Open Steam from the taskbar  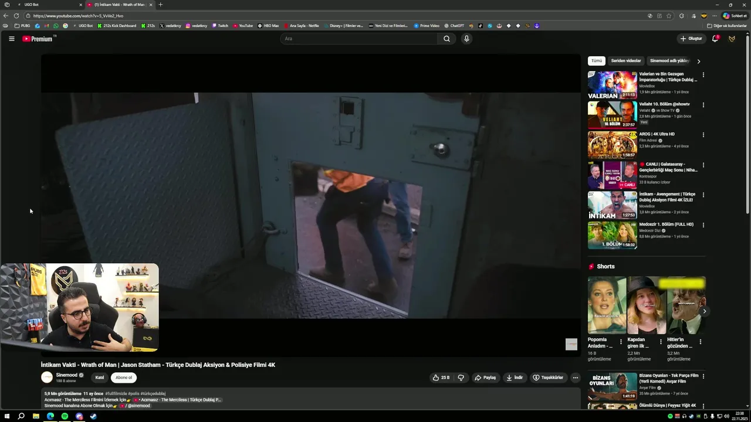coord(93,416)
